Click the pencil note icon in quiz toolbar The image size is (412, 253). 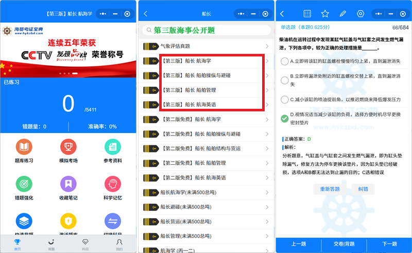click(x=342, y=14)
